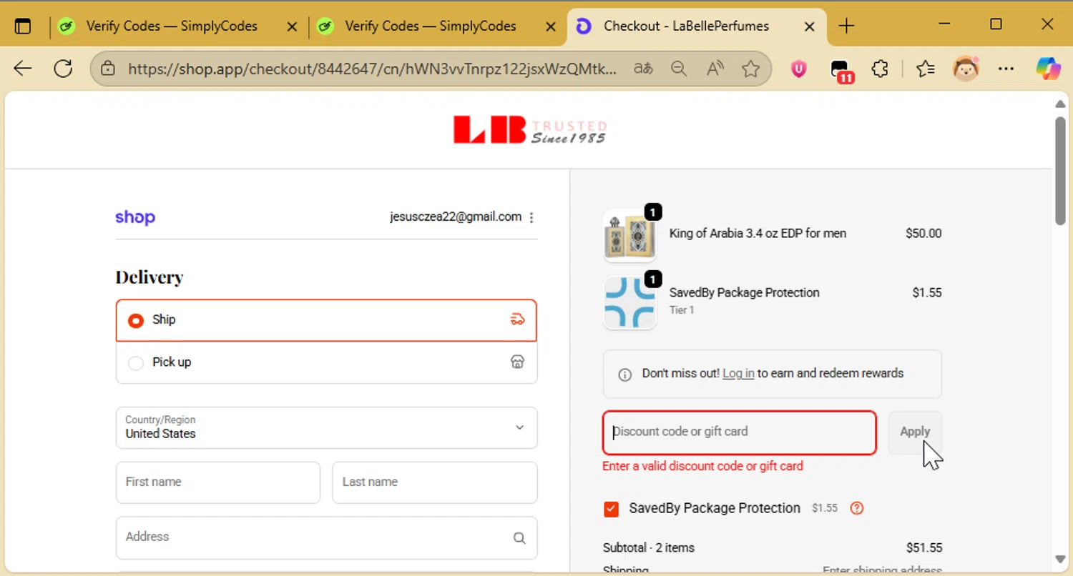
Task: Go back to the previous page
Action: pyautogui.click(x=23, y=69)
